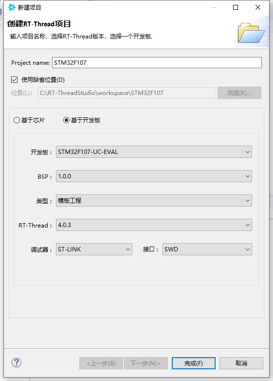The height and width of the screenshot is (381, 273).
Task: Open the 调试器 ST-LINK dropdown
Action: (x=94, y=249)
